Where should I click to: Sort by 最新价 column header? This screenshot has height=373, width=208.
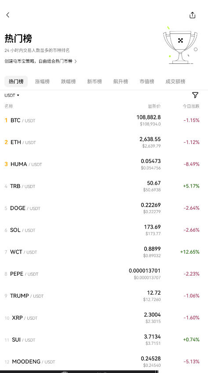[154, 106]
